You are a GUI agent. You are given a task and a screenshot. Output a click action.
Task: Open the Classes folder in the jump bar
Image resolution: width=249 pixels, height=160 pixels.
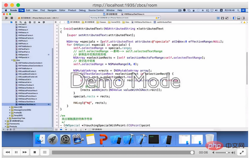tap(101, 22)
